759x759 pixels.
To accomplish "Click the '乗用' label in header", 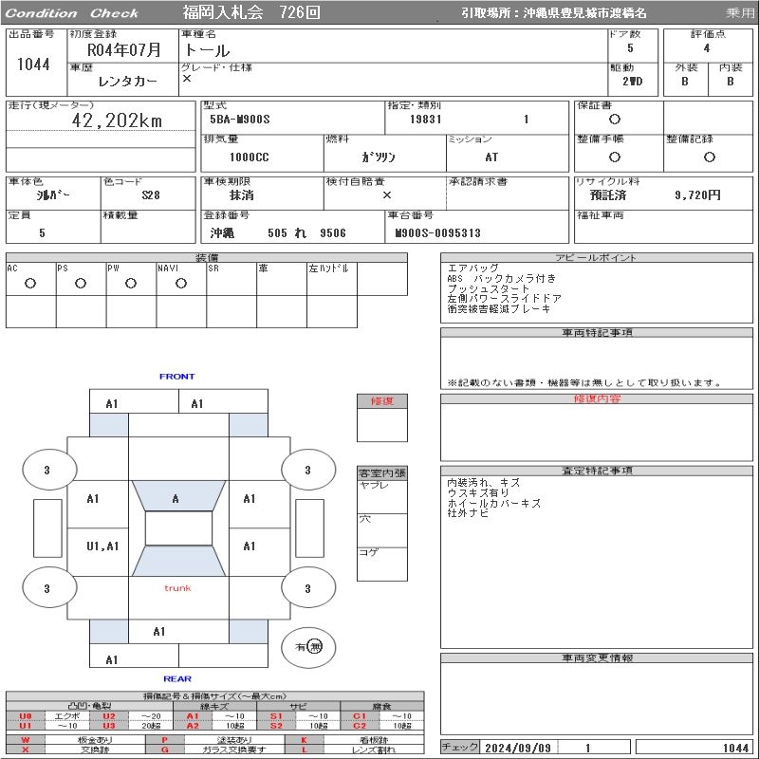I will 739,13.
